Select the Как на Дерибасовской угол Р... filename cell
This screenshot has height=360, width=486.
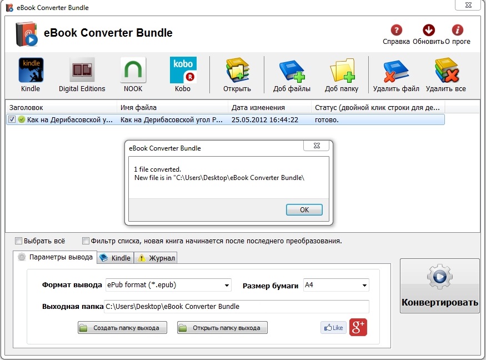click(172, 119)
